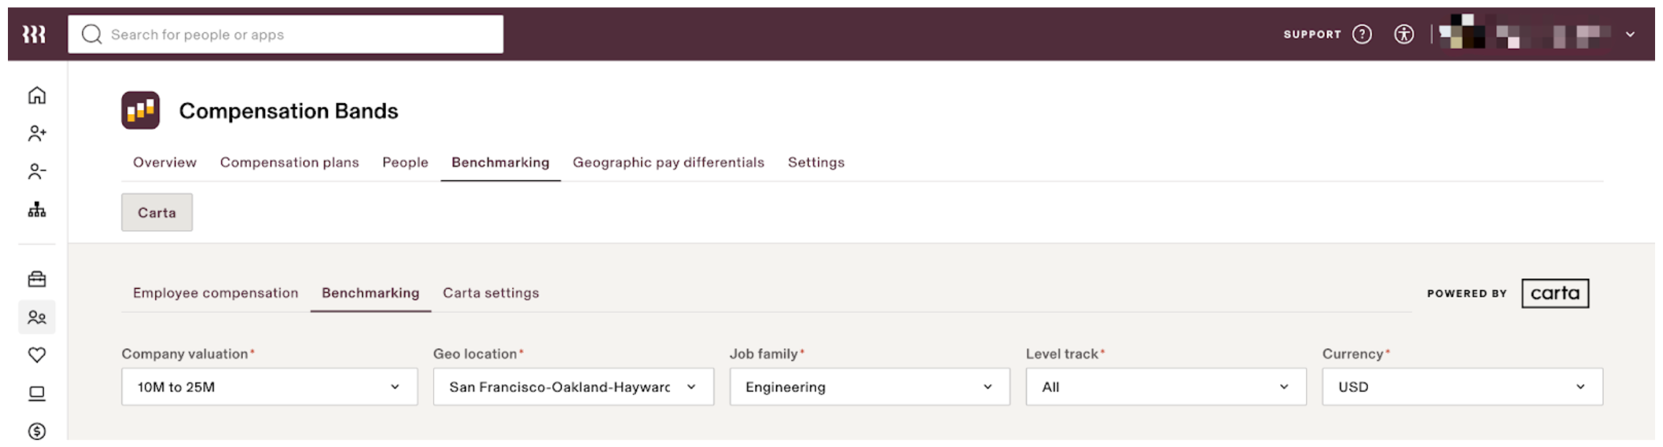Click the Rippling logo icon
This screenshot has height=447, width=1663.
34,34
